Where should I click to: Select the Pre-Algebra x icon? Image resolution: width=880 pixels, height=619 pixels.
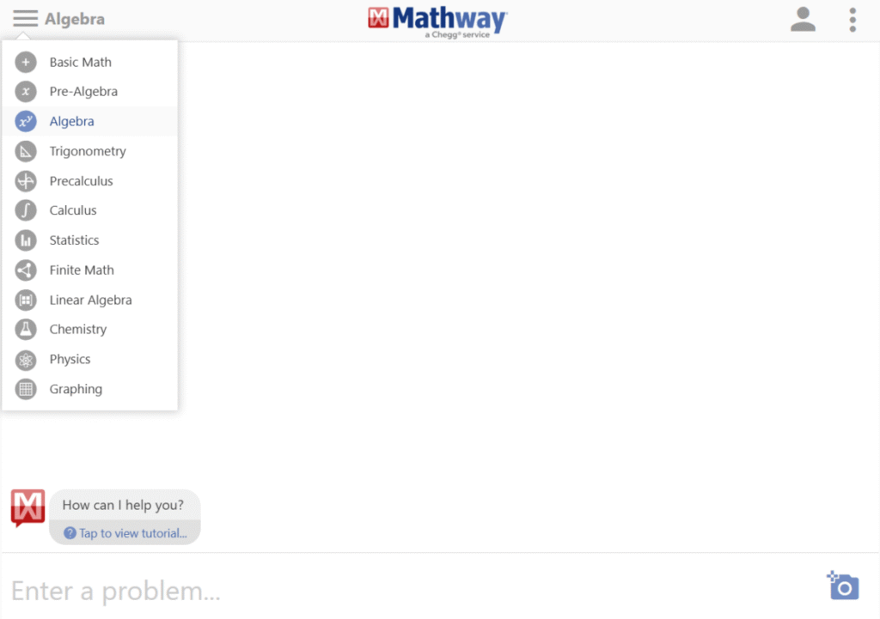[26, 91]
